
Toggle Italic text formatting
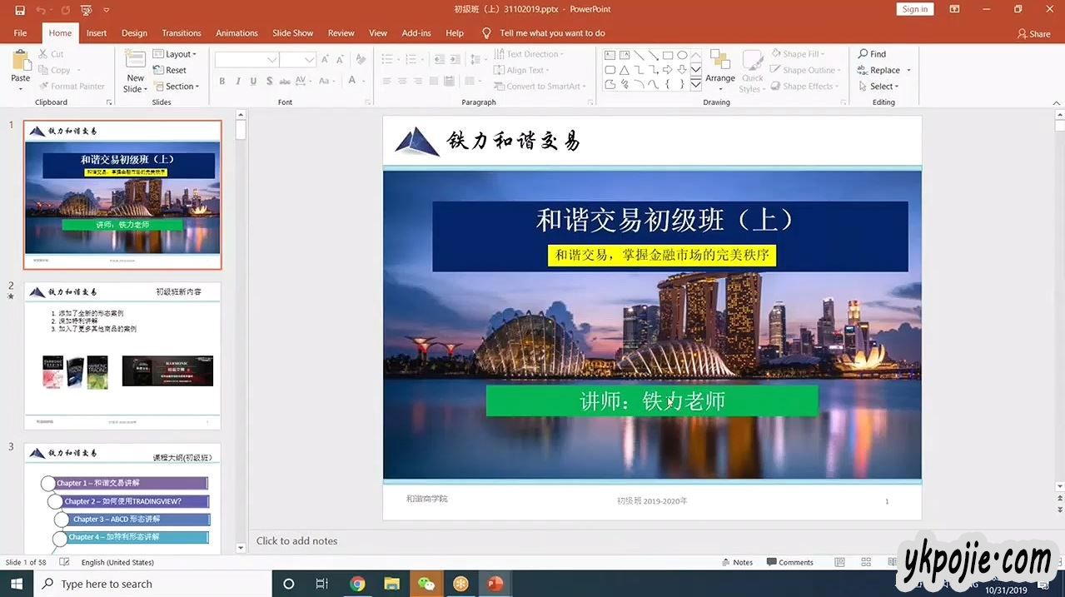pyautogui.click(x=238, y=82)
